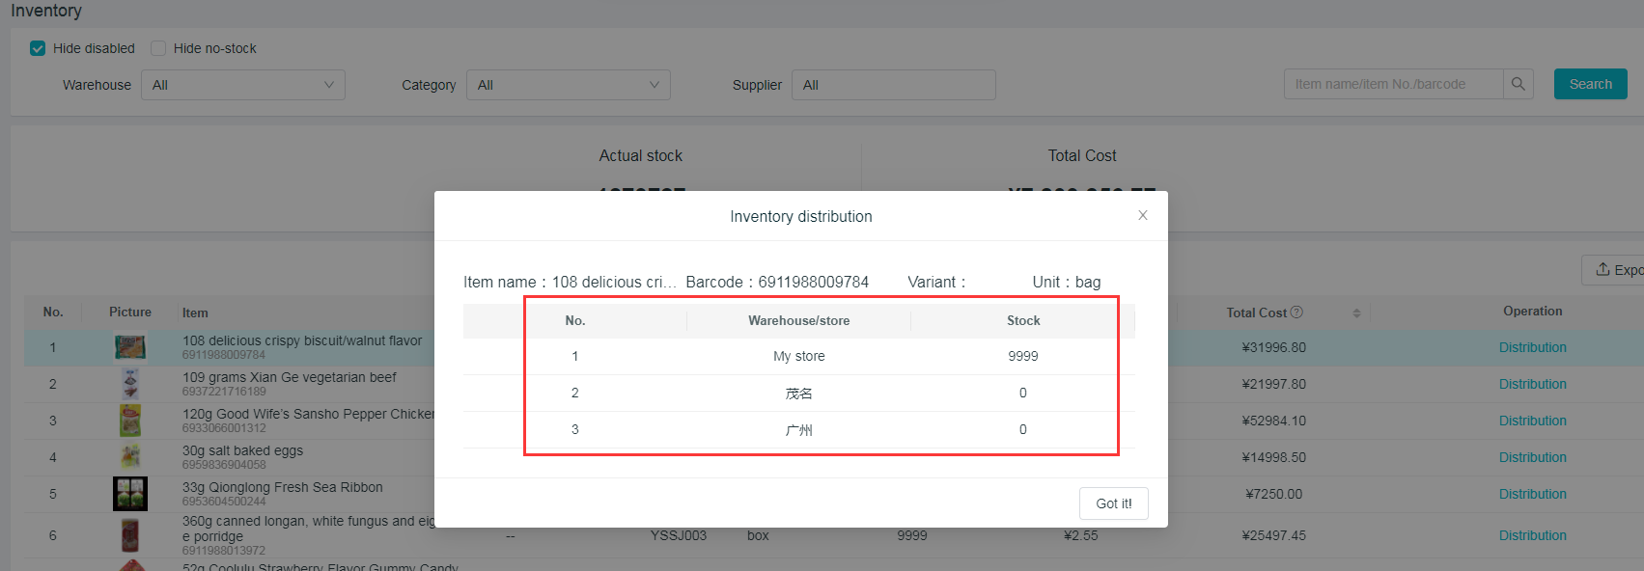
Task: Open the Qionglong Sea Ribbon thumbnail
Action: [130, 494]
